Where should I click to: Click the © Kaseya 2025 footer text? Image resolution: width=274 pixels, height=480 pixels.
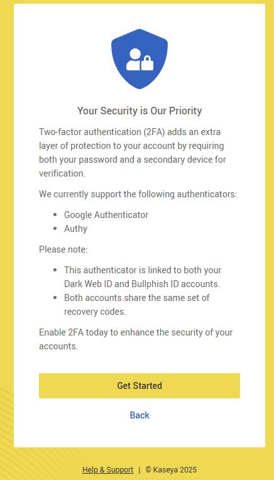171,469
